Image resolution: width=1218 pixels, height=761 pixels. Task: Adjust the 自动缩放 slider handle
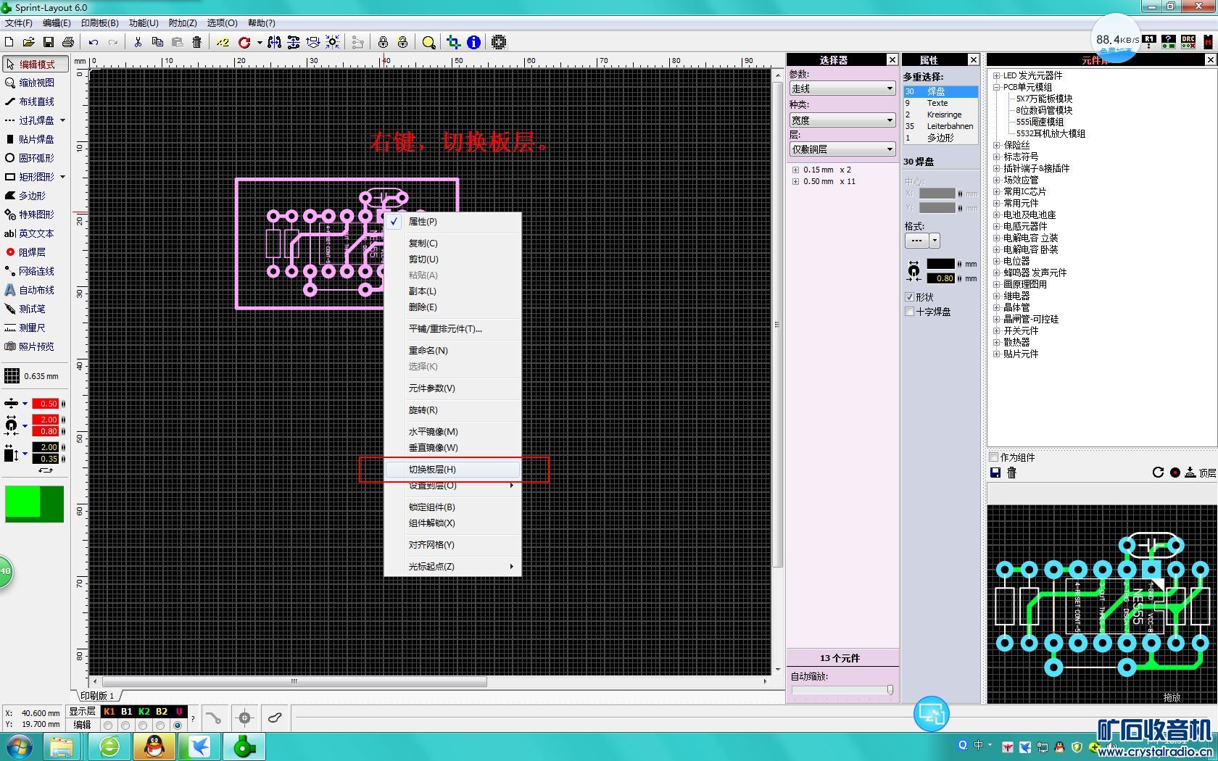click(x=890, y=690)
